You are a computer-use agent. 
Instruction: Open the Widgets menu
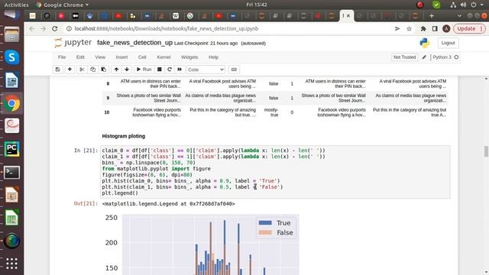click(189, 57)
